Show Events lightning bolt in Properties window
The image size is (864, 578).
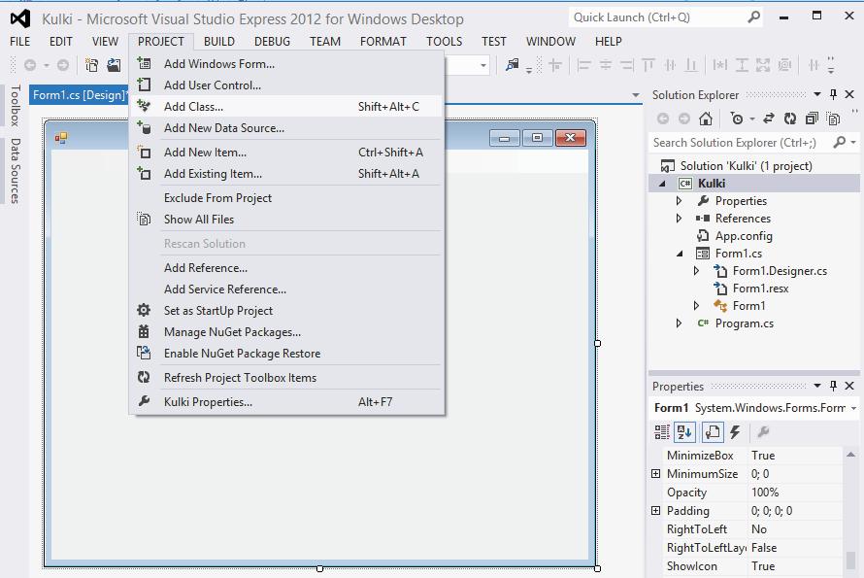point(735,432)
